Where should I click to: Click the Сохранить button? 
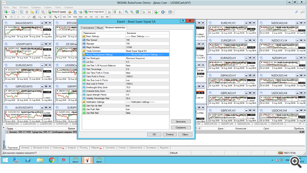tap(181, 127)
